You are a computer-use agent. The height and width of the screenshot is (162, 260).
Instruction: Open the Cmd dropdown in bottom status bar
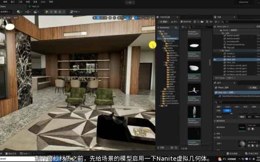(24, 154)
